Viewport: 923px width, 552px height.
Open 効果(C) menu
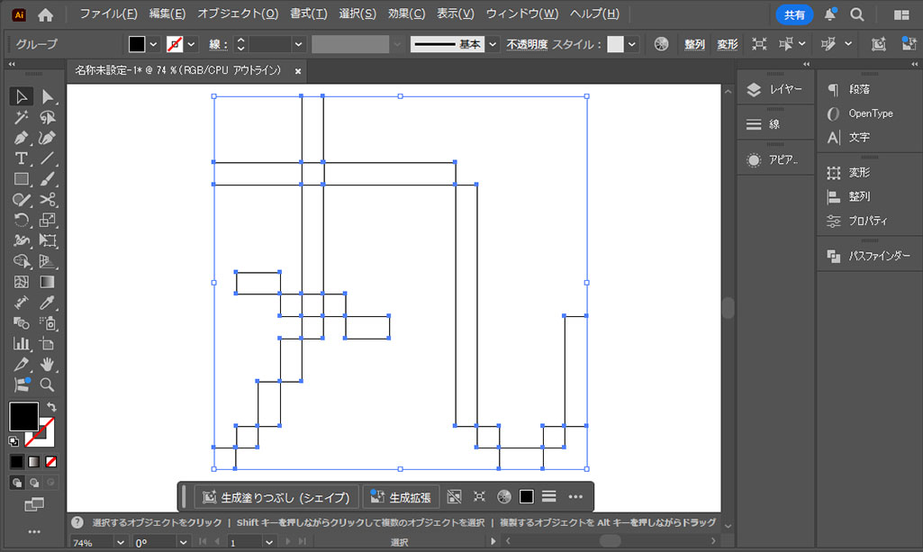click(x=406, y=14)
